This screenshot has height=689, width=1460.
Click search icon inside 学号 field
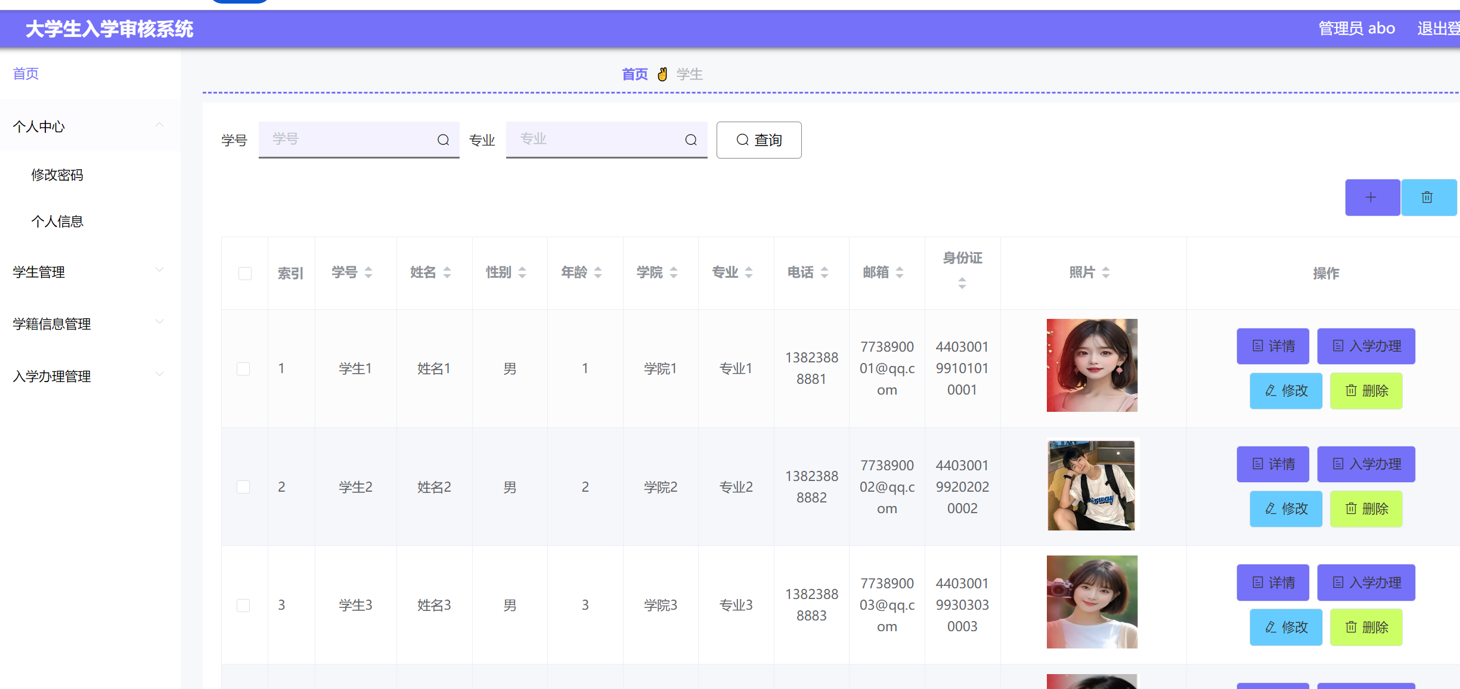443,140
